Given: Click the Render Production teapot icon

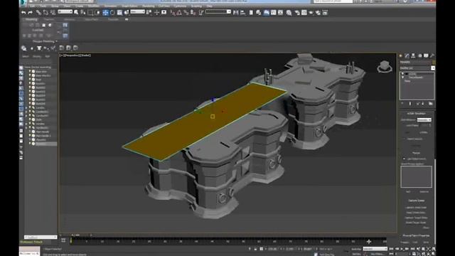Looking at the screenshot, I should tap(311, 13).
